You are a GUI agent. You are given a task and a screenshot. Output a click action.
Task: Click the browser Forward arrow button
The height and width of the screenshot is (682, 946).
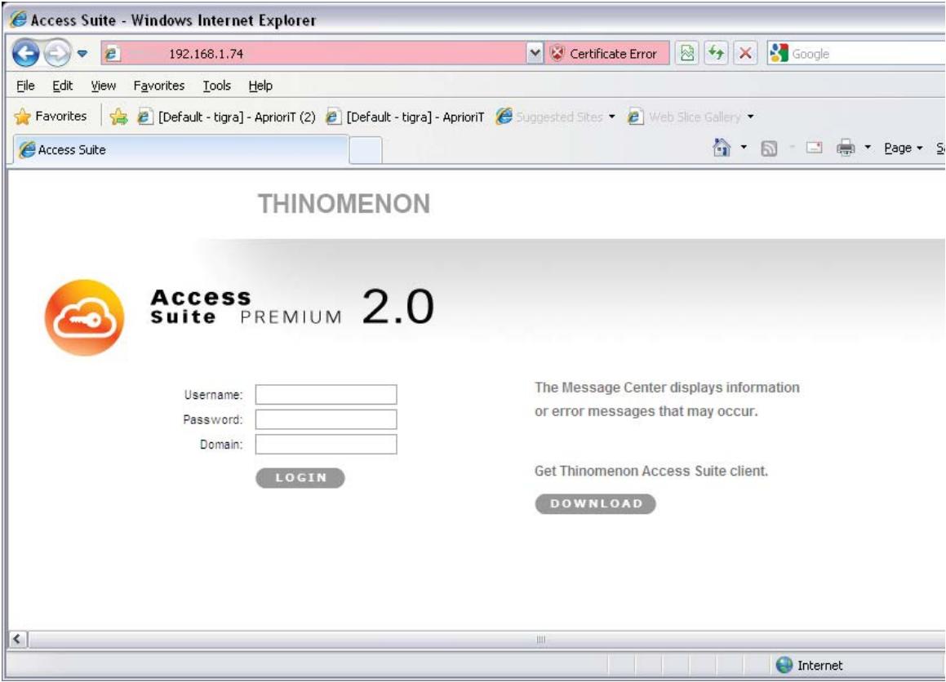(x=57, y=54)
